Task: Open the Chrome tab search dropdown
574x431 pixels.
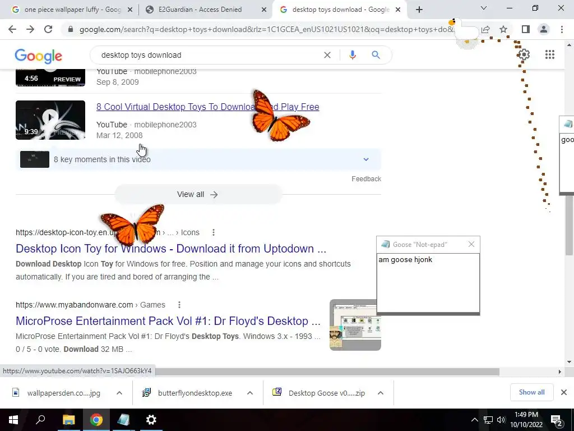Action: (484, 8)
